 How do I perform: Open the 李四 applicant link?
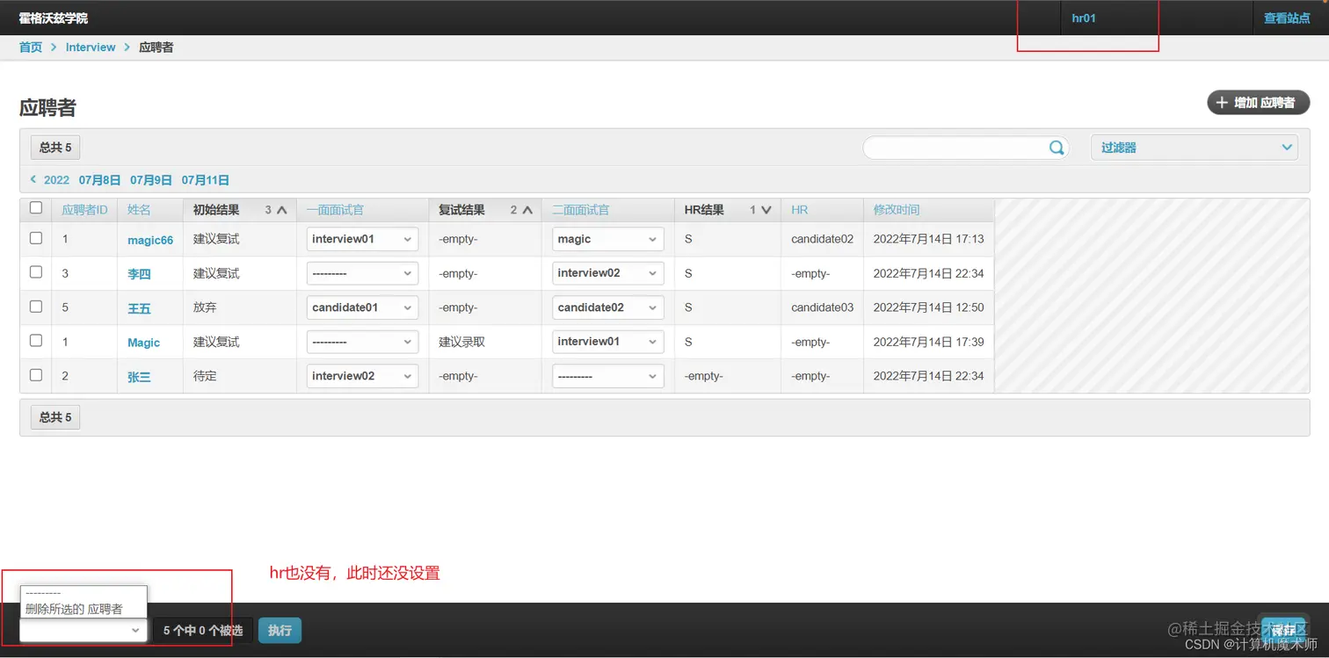point(139,274)
